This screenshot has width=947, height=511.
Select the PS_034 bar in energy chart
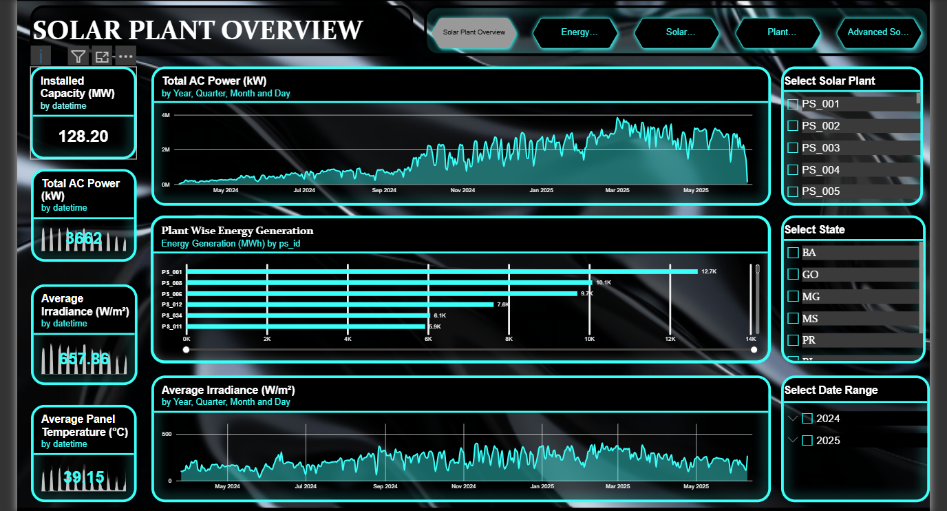coord(308,315)
